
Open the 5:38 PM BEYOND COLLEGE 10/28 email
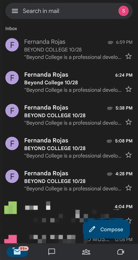click(x=69, y=115)
